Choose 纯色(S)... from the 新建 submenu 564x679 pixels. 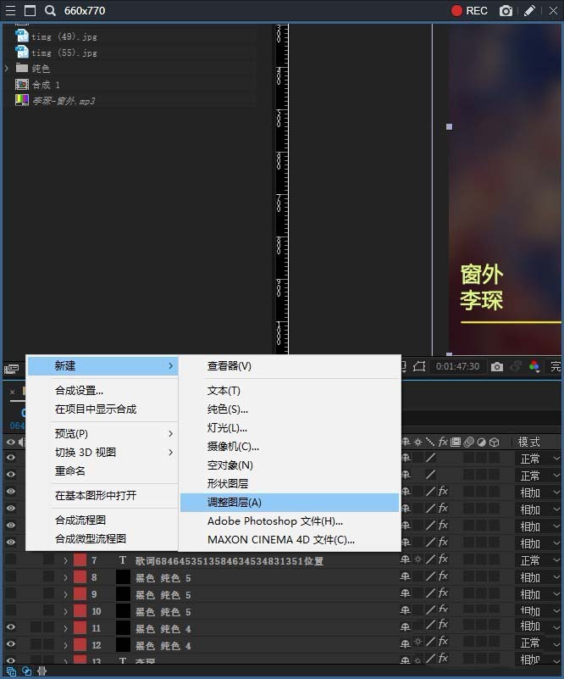click(290, 409)
